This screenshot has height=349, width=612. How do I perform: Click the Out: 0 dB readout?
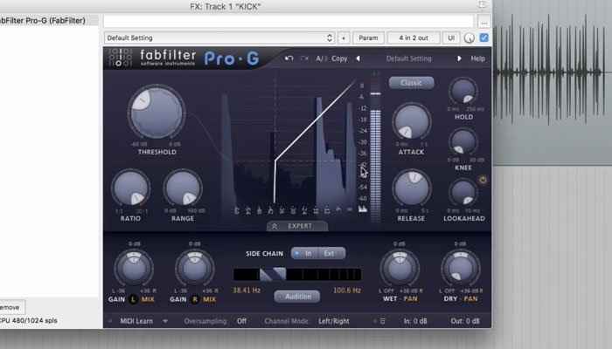tap(465, 321)
